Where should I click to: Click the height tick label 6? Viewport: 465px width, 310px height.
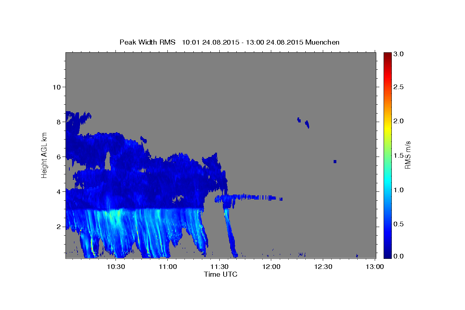[x=58, y=157]
